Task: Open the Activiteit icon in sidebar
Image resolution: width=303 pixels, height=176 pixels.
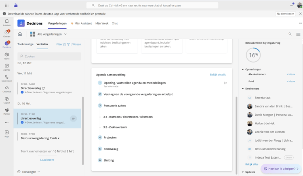Action: (x=7, y=23)
